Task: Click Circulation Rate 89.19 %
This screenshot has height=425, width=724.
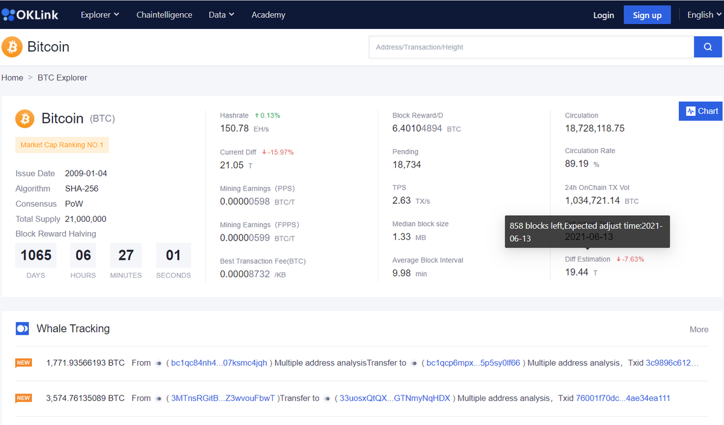Action: (x=582, y=164)
